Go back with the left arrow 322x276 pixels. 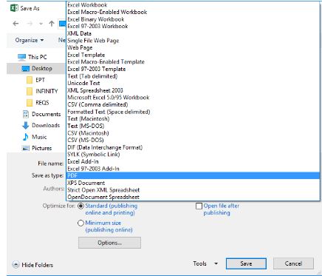point(16,24)
